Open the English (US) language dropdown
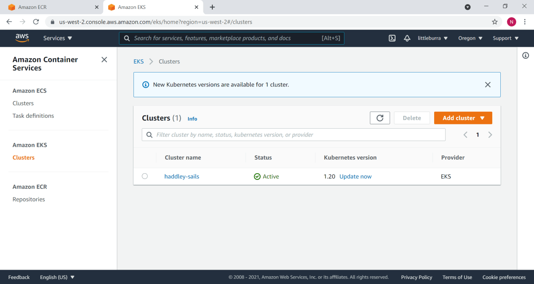Image resolution: width=534 pixels, height=284 pixels. click(57, 277)
